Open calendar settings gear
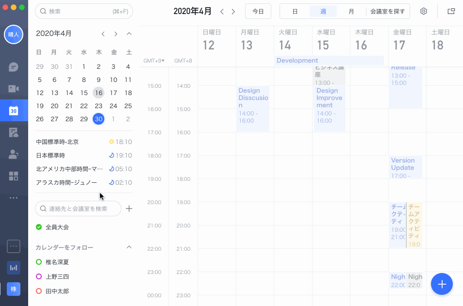This screenshot has width=463, height=306. (423, 11)
